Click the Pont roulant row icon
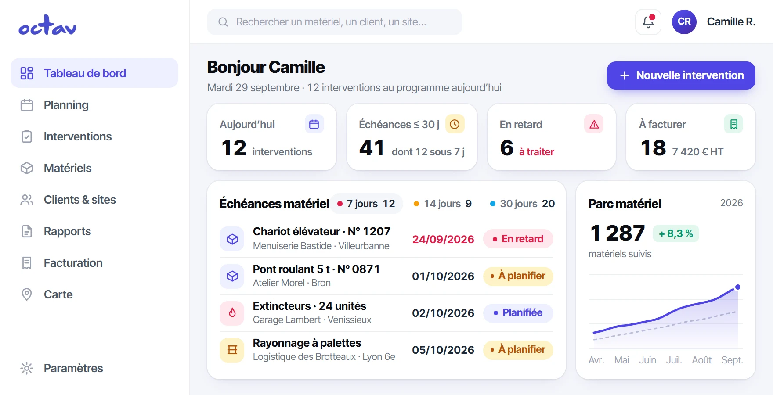Image resolution: width=773 pixels, height=395 pixels. [x=232, y=276]
